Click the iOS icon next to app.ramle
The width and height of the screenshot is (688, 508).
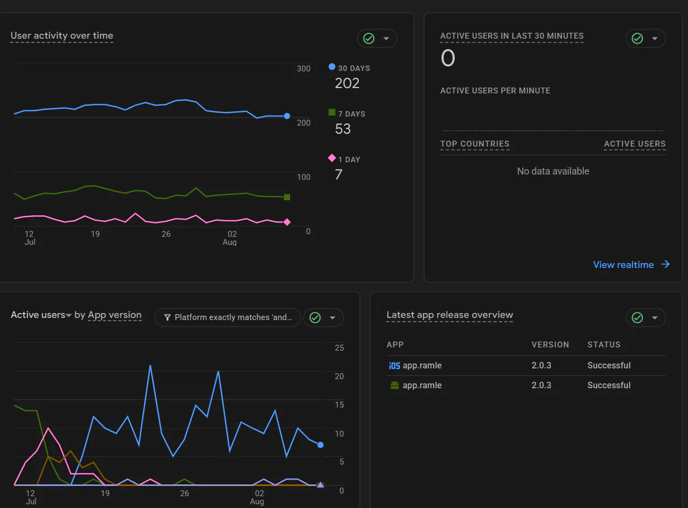click(x=395, y=366)
